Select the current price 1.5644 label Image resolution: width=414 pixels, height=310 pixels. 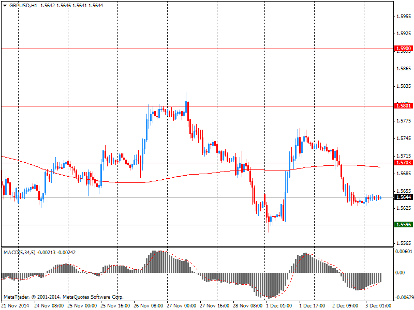point(403,197)
